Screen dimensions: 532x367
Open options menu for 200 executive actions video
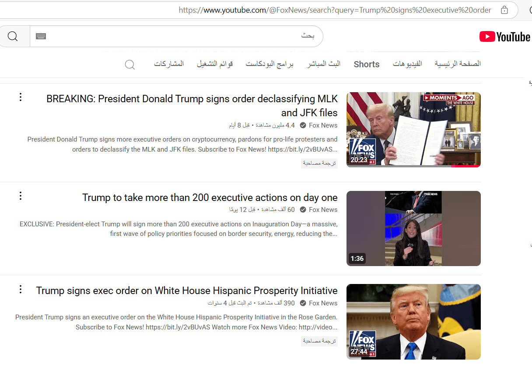click(20, 196)
